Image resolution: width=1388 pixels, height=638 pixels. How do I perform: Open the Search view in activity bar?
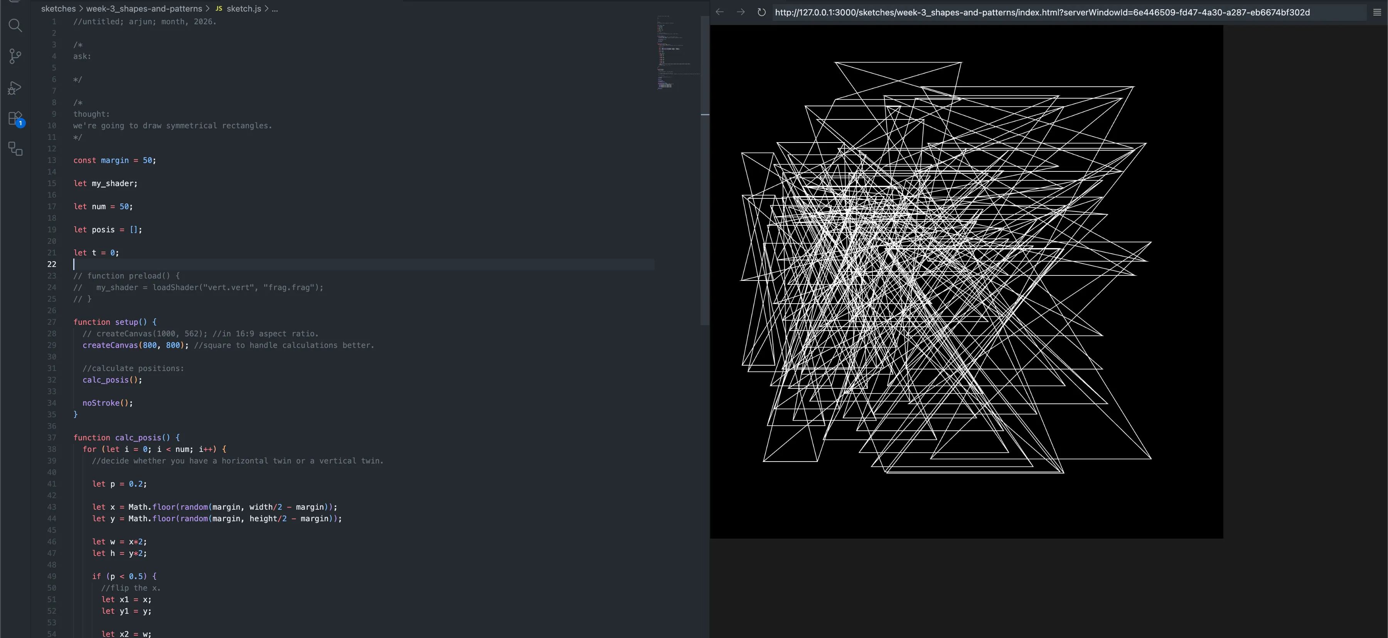[x=15, y=25]
